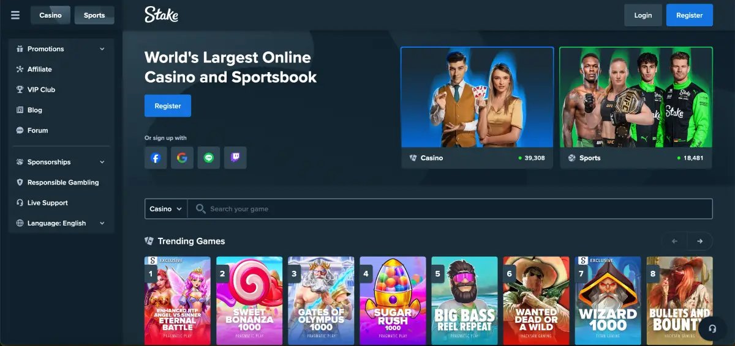Open the Sugar Rush 1000 game tile
The width and height of the screenshot is (735, 346).
coord(393,301)
